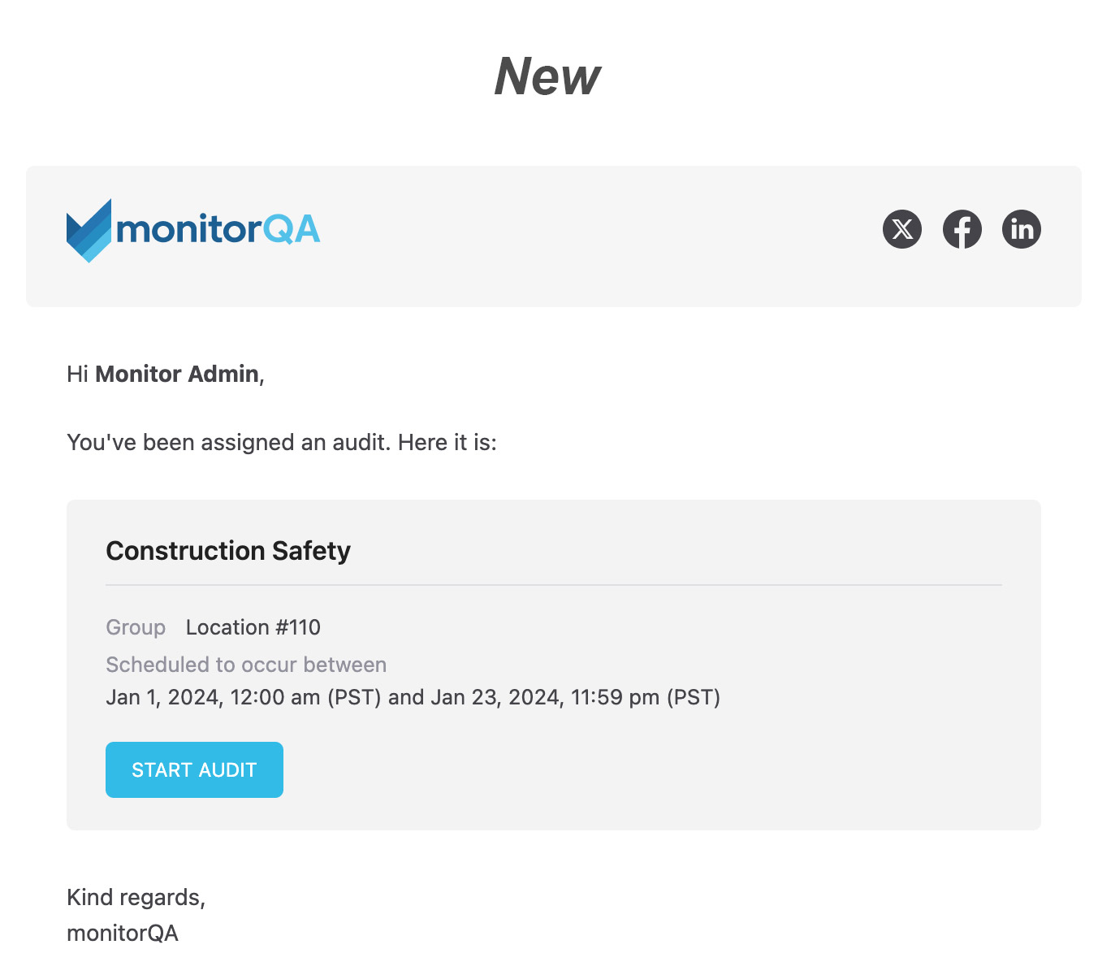Open the Facebook social icon

tap(962, 229)
